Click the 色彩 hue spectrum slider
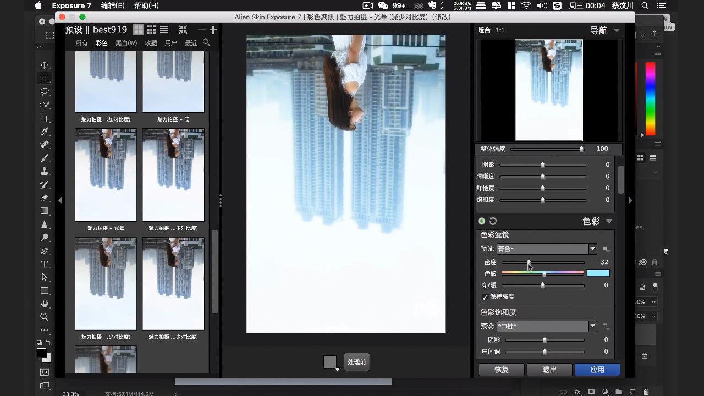 click(x=542, y=273)
